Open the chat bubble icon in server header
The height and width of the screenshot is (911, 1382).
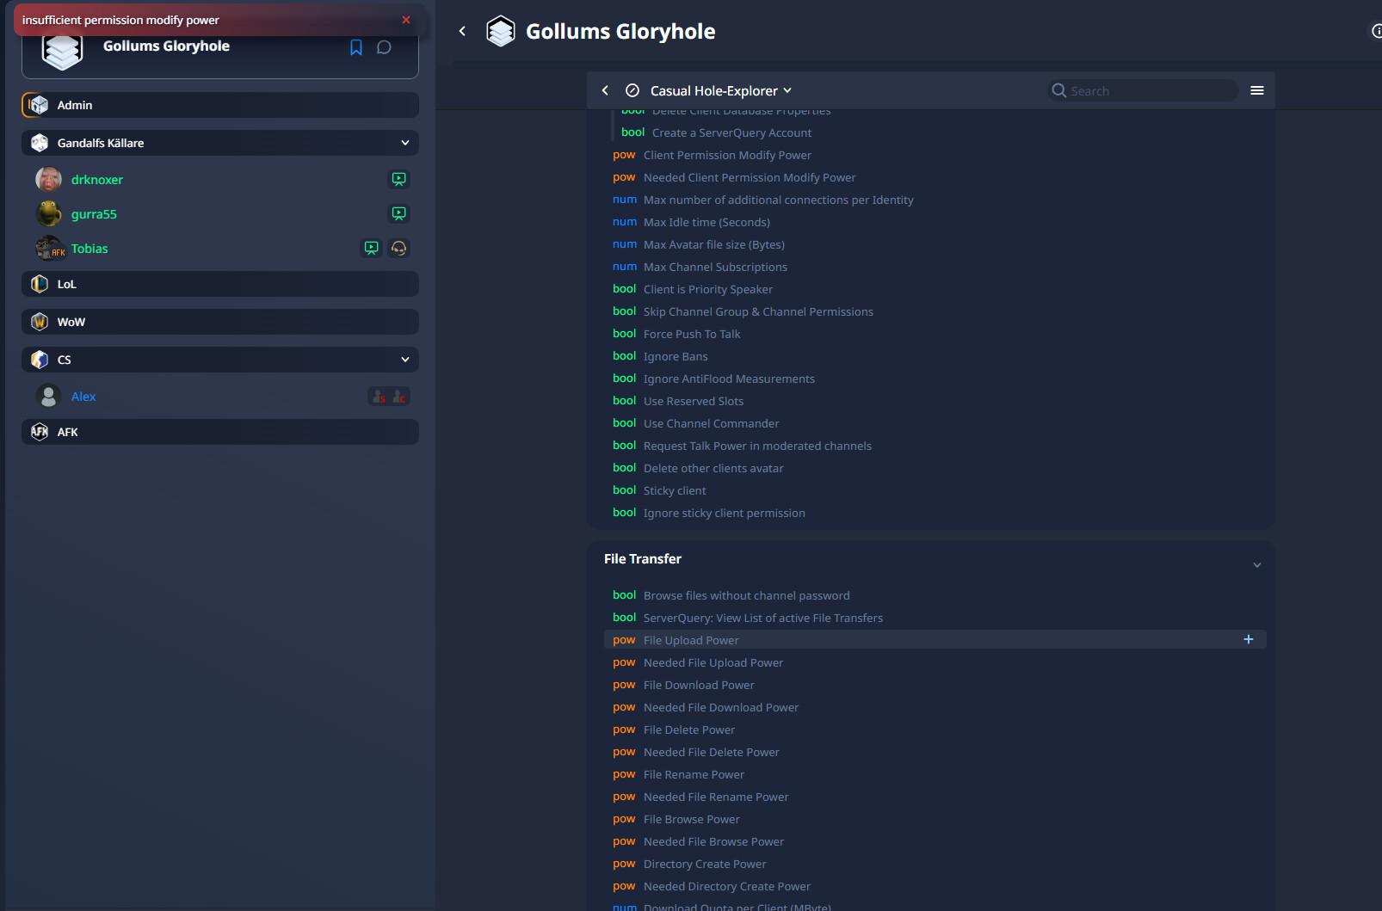(384, 47)
